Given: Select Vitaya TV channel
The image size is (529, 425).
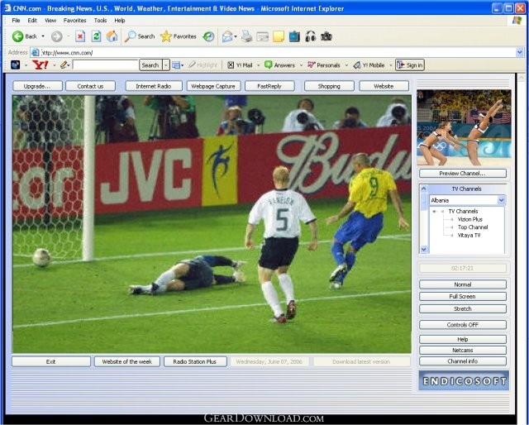Looking at the screenshot, I should (469, 236).
